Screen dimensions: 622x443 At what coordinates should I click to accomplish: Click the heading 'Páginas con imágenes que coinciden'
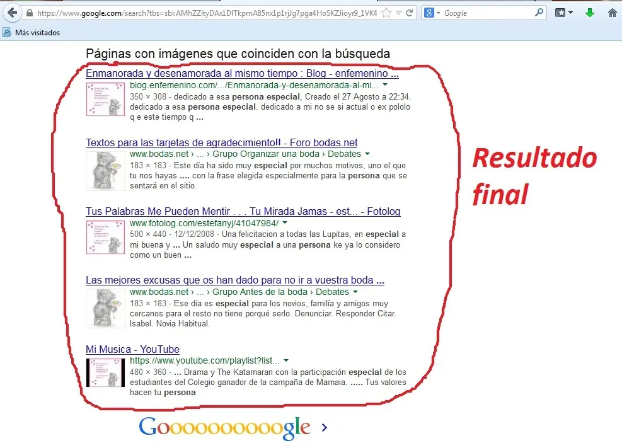tap(238, 54)
